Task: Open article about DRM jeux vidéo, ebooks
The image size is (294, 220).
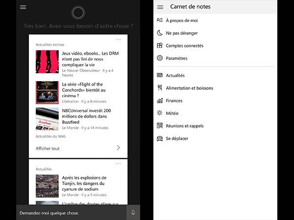Action: click(90, 59)
